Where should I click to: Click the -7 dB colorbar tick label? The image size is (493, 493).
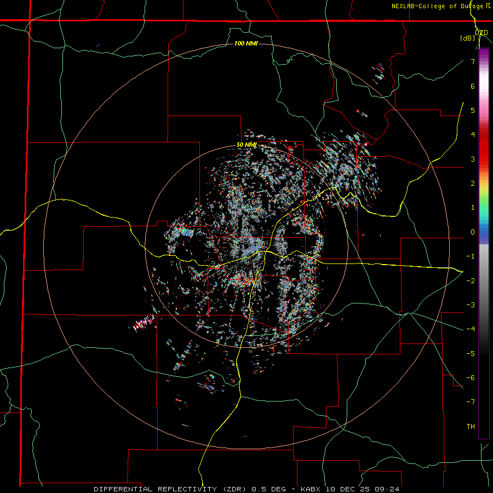pos(471,402)
